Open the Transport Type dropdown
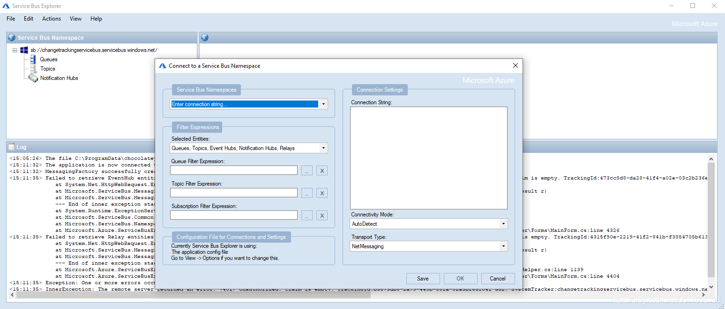725x309 pixels. coord(503,246)
